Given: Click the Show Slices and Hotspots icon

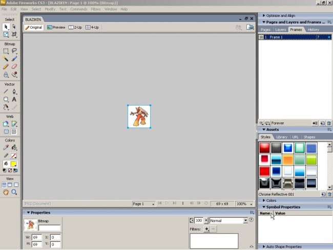Looking at the screenshot, I should 14,132.
